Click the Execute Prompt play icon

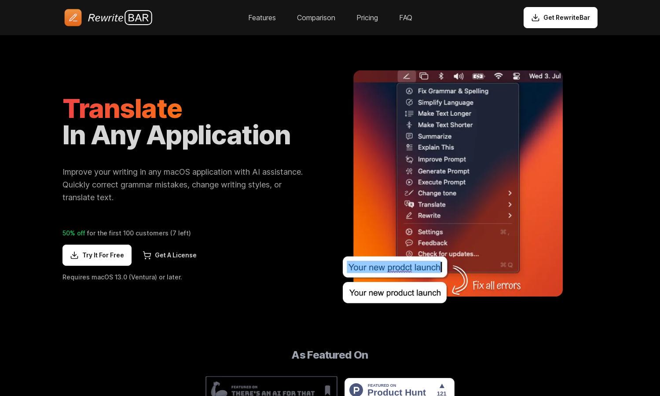(409, 182)
